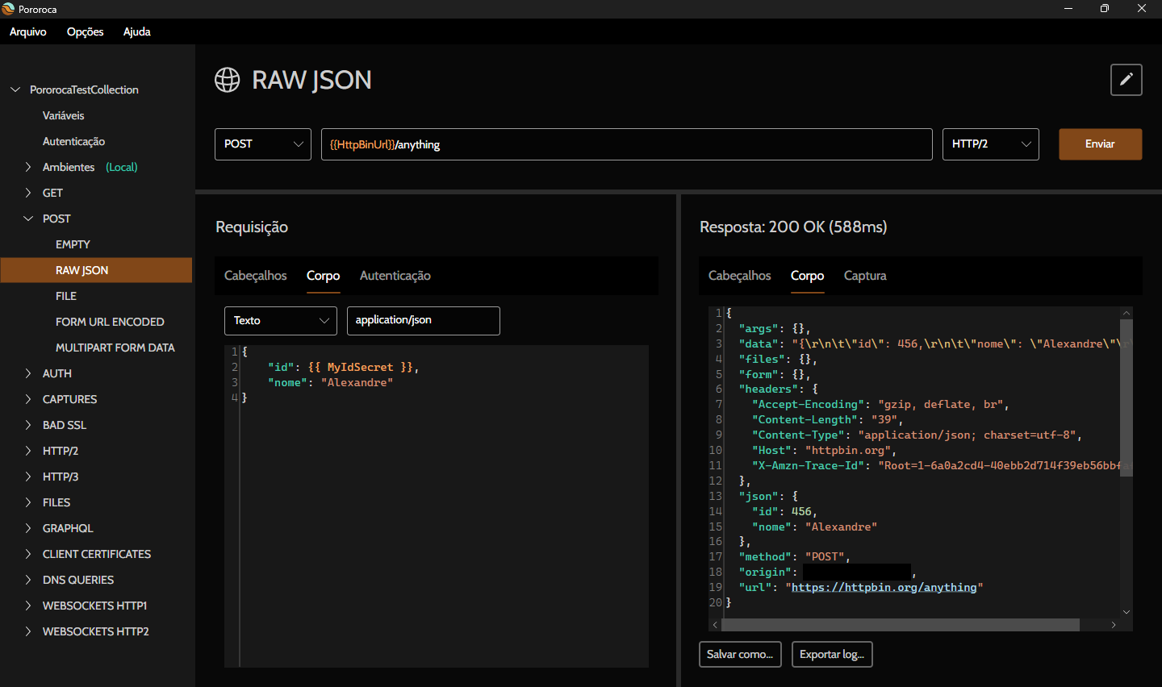Expand the Ambientes folder
The width and height of the screenshot is (1162, 687).
point(28,167)
